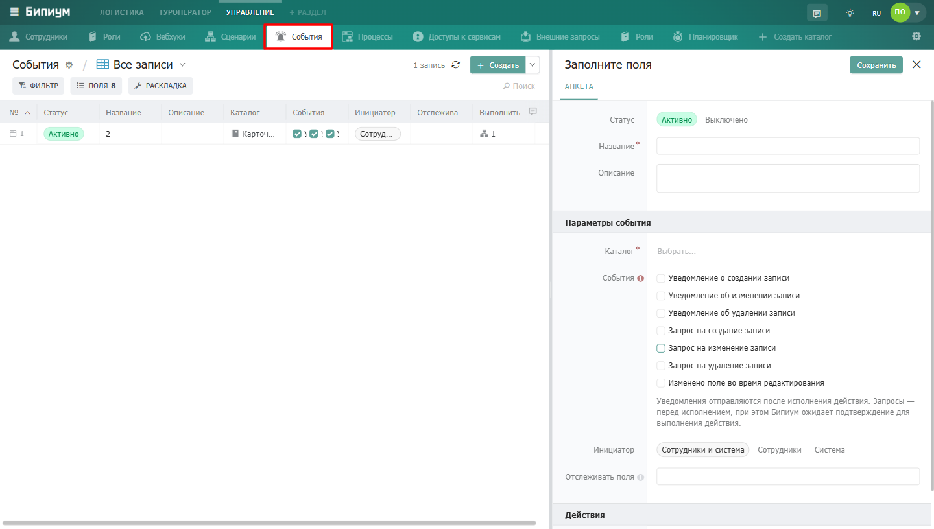Click the Сохранить button

click(876, 65)
